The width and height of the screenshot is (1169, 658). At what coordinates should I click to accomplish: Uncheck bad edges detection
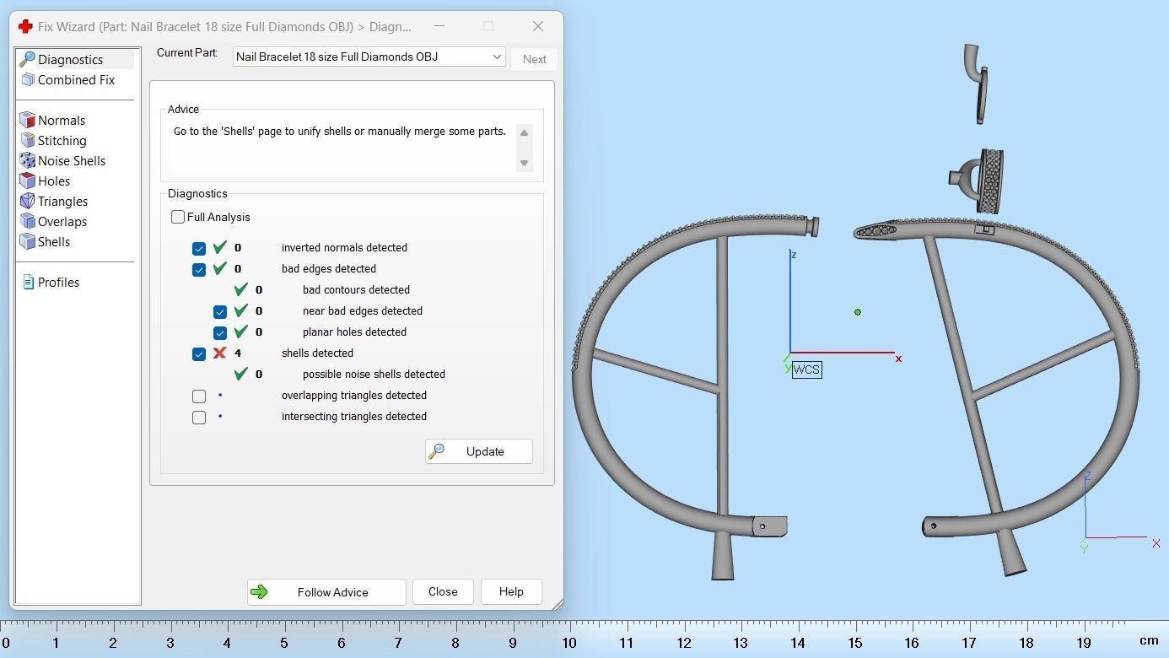point(199,269)
